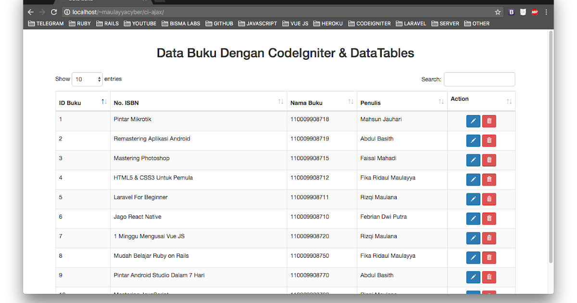
Task: Delete the Mastering Photoshop entry
Action: [489, 160]
